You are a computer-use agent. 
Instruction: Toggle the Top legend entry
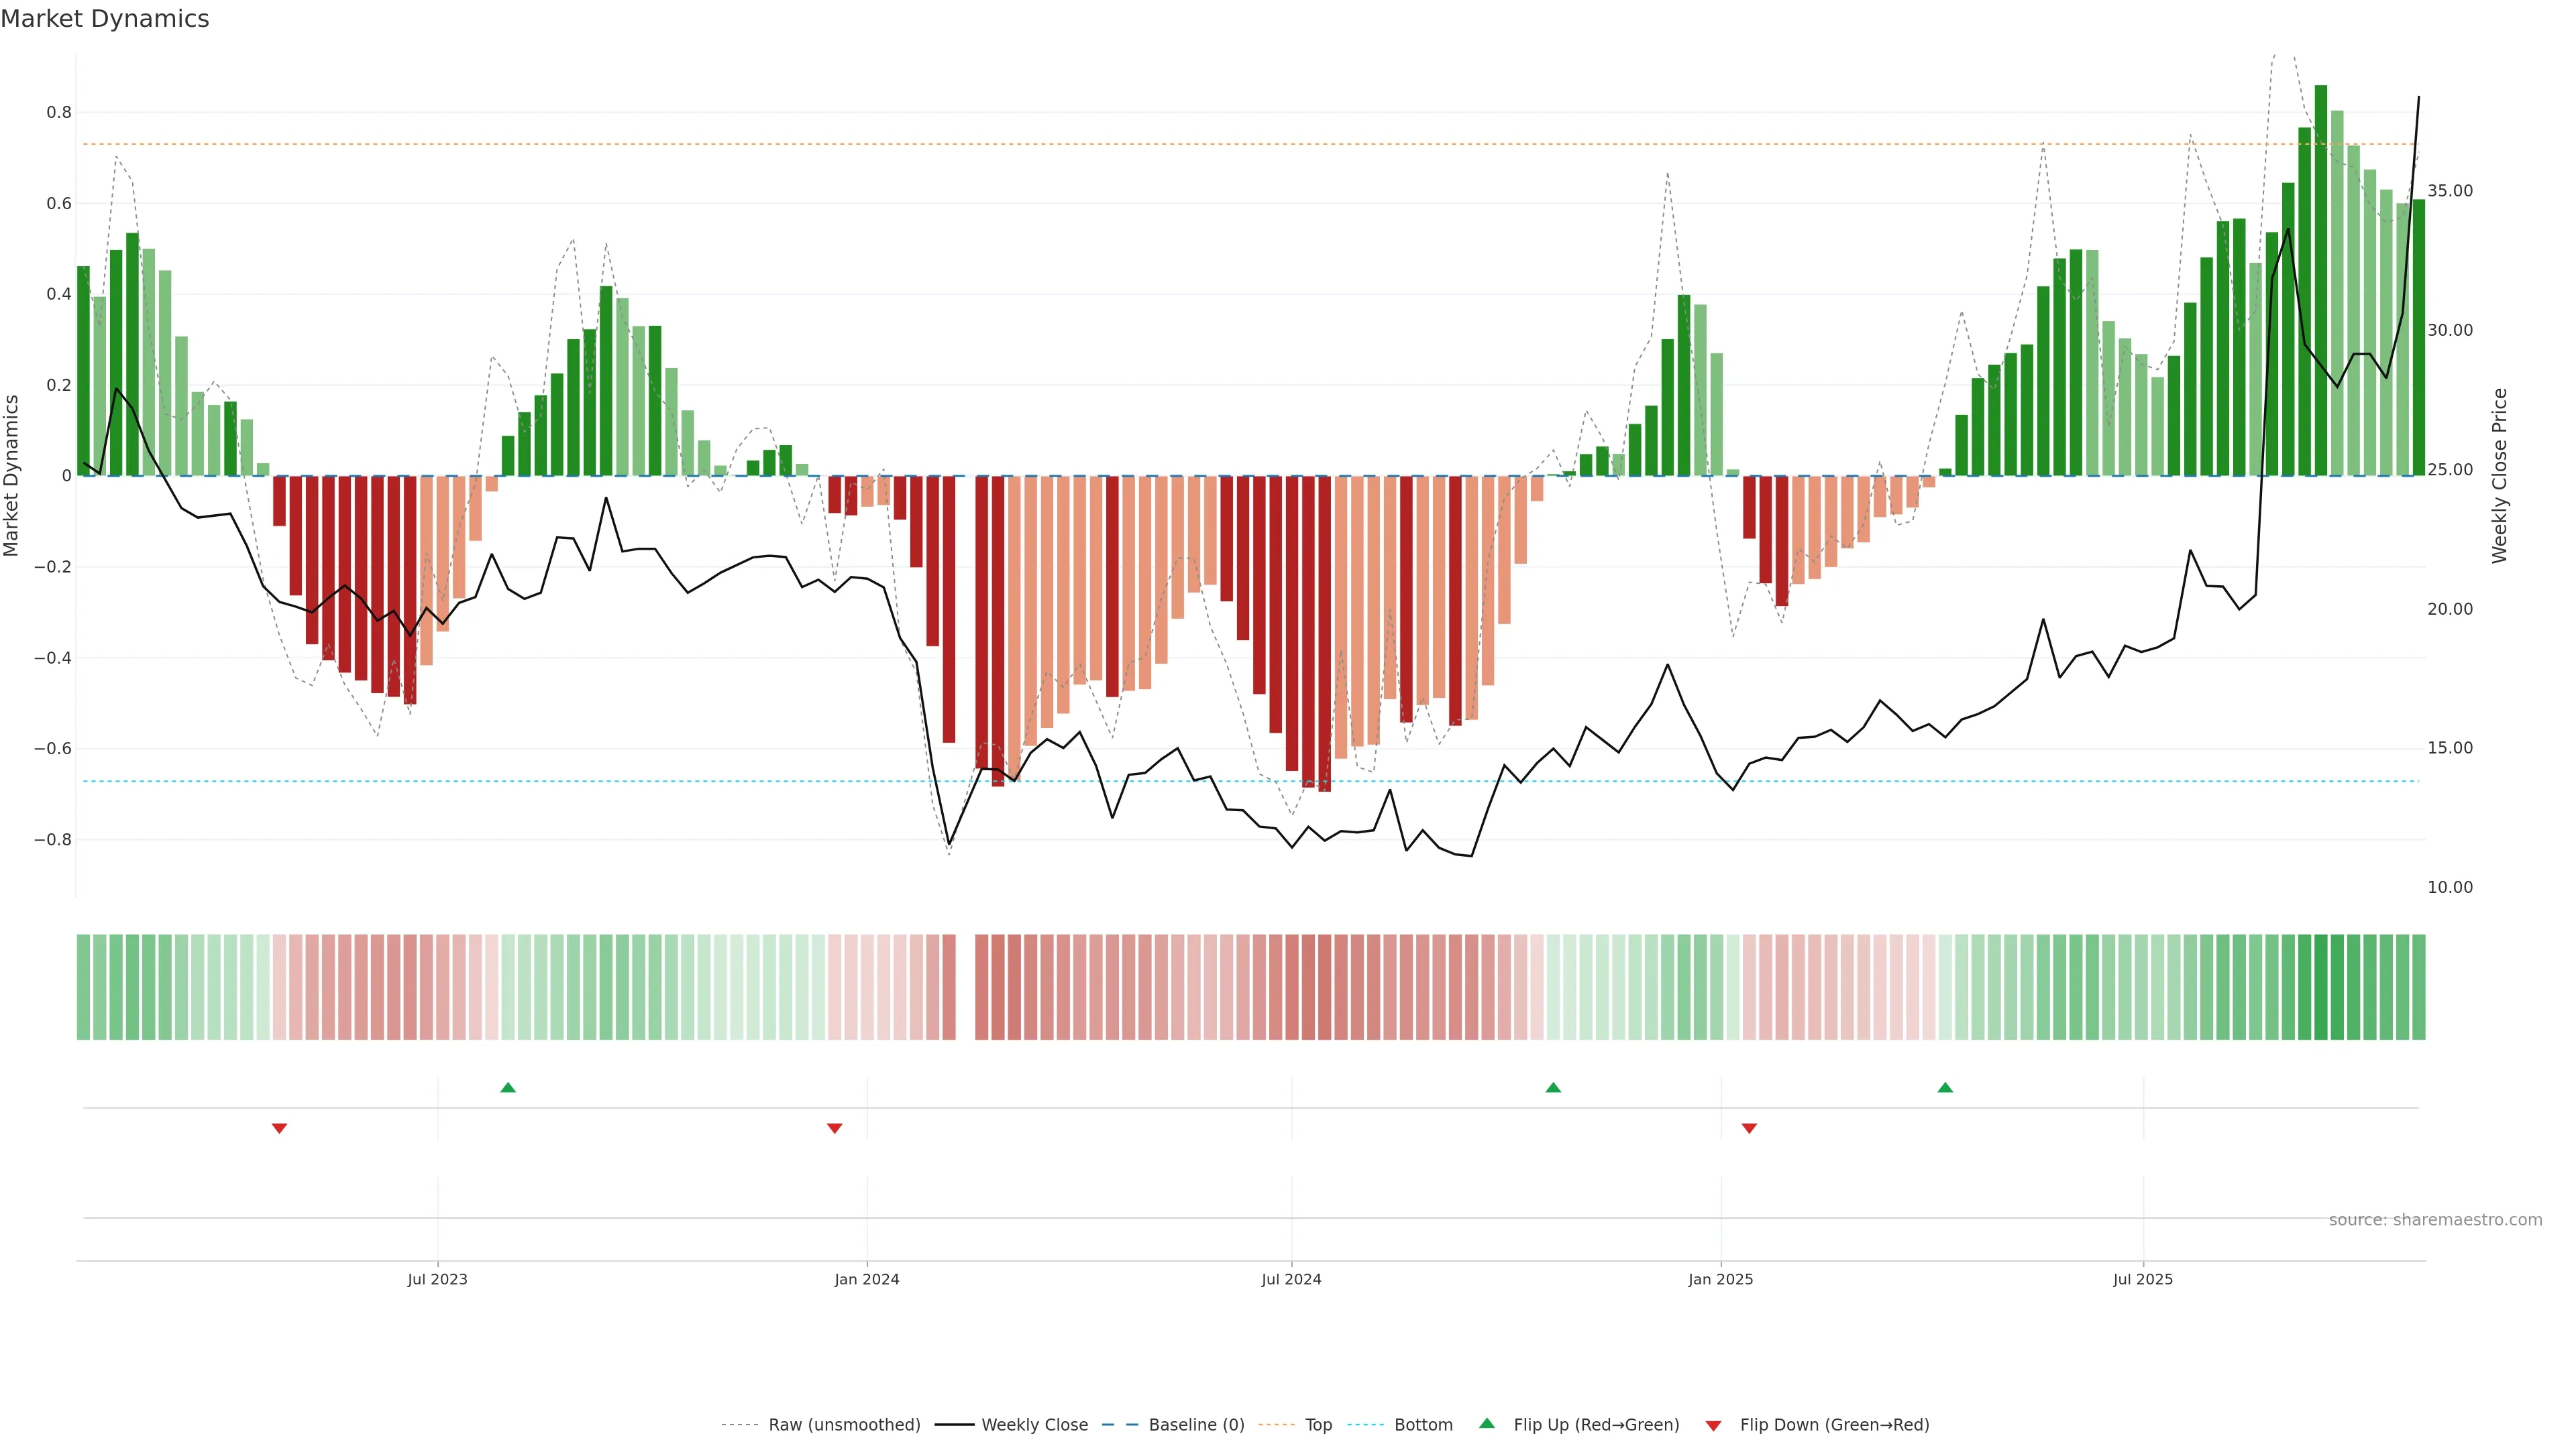[1318, 1425]
